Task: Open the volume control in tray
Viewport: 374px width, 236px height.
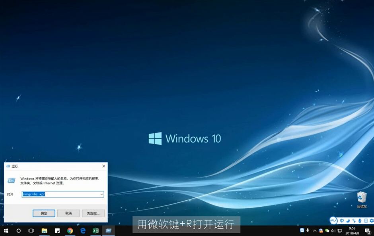Action: [x=333, y=230]
